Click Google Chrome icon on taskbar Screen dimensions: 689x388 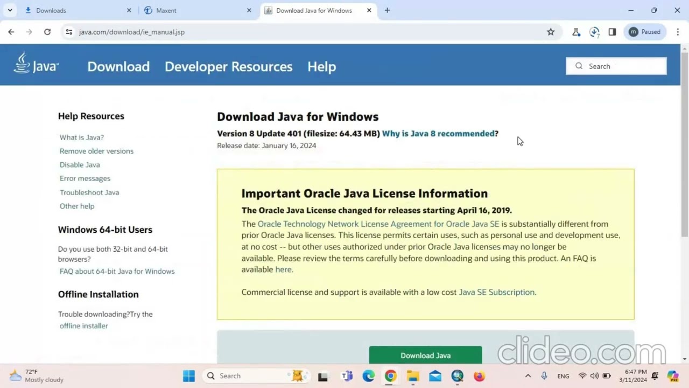391,376
